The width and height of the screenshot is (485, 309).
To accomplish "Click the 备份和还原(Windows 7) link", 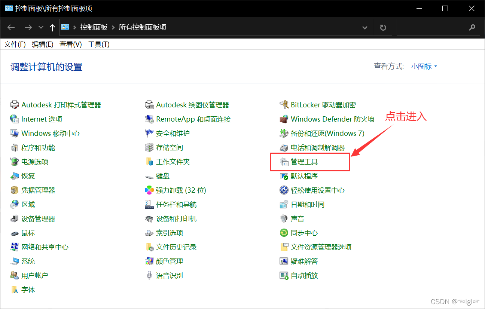I will pos(327,133).
